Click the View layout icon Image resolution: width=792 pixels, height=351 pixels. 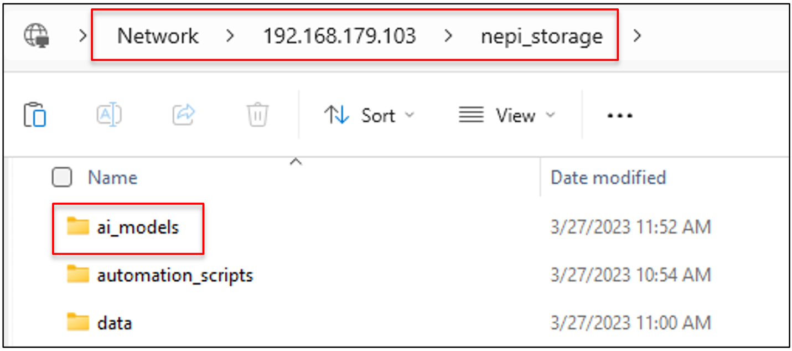click(x=470, y=115)
